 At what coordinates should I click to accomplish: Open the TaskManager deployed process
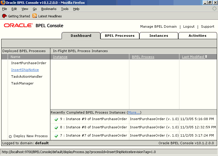22,83
